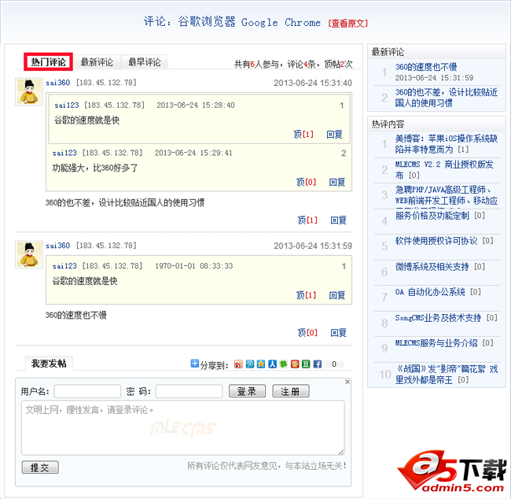Open sai360 username on the 15:31:59 comment
The image size is (511, 499).
pyautogui.click(x=57, y=246)
